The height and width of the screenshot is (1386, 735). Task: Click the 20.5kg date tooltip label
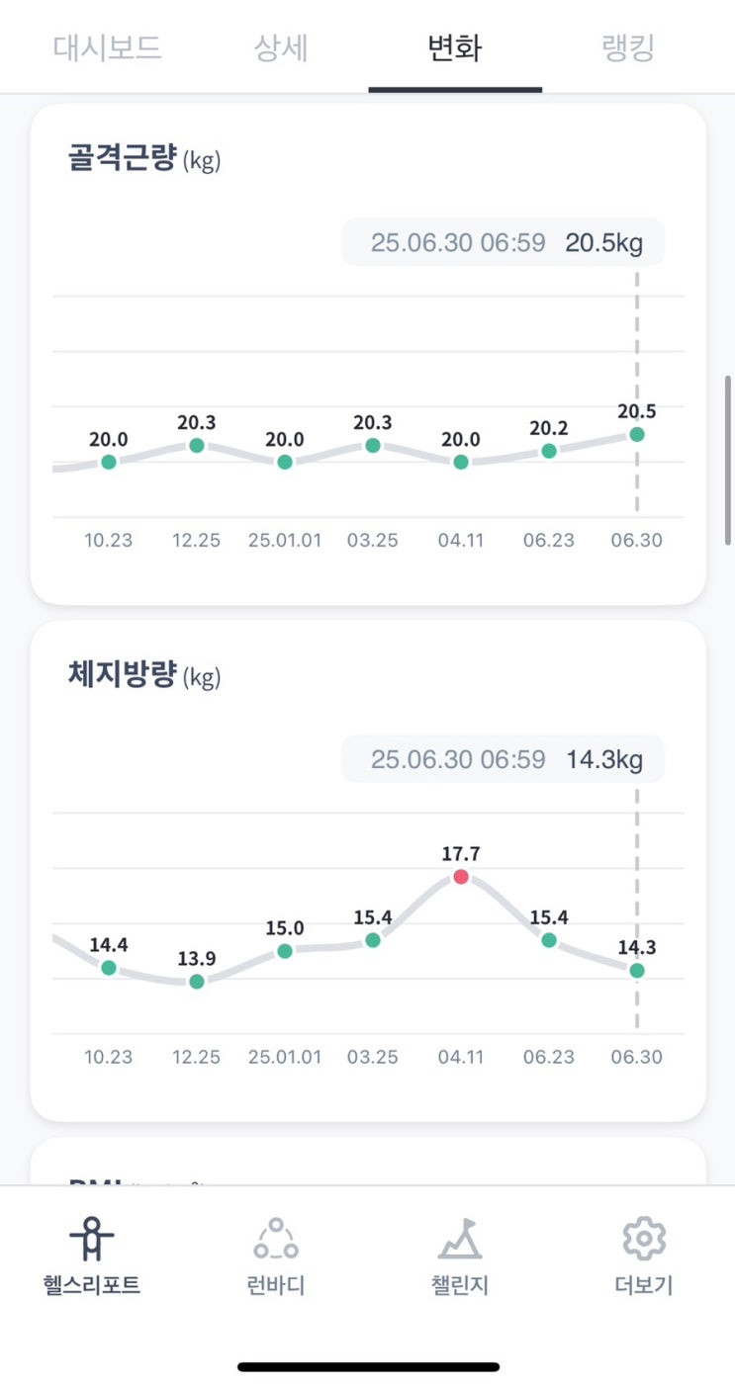point(504,242)
